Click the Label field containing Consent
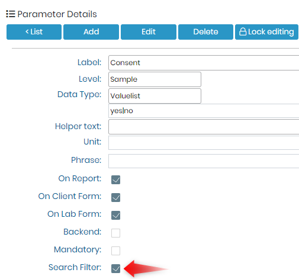The image size is (299, 279). tap(204, 63)
